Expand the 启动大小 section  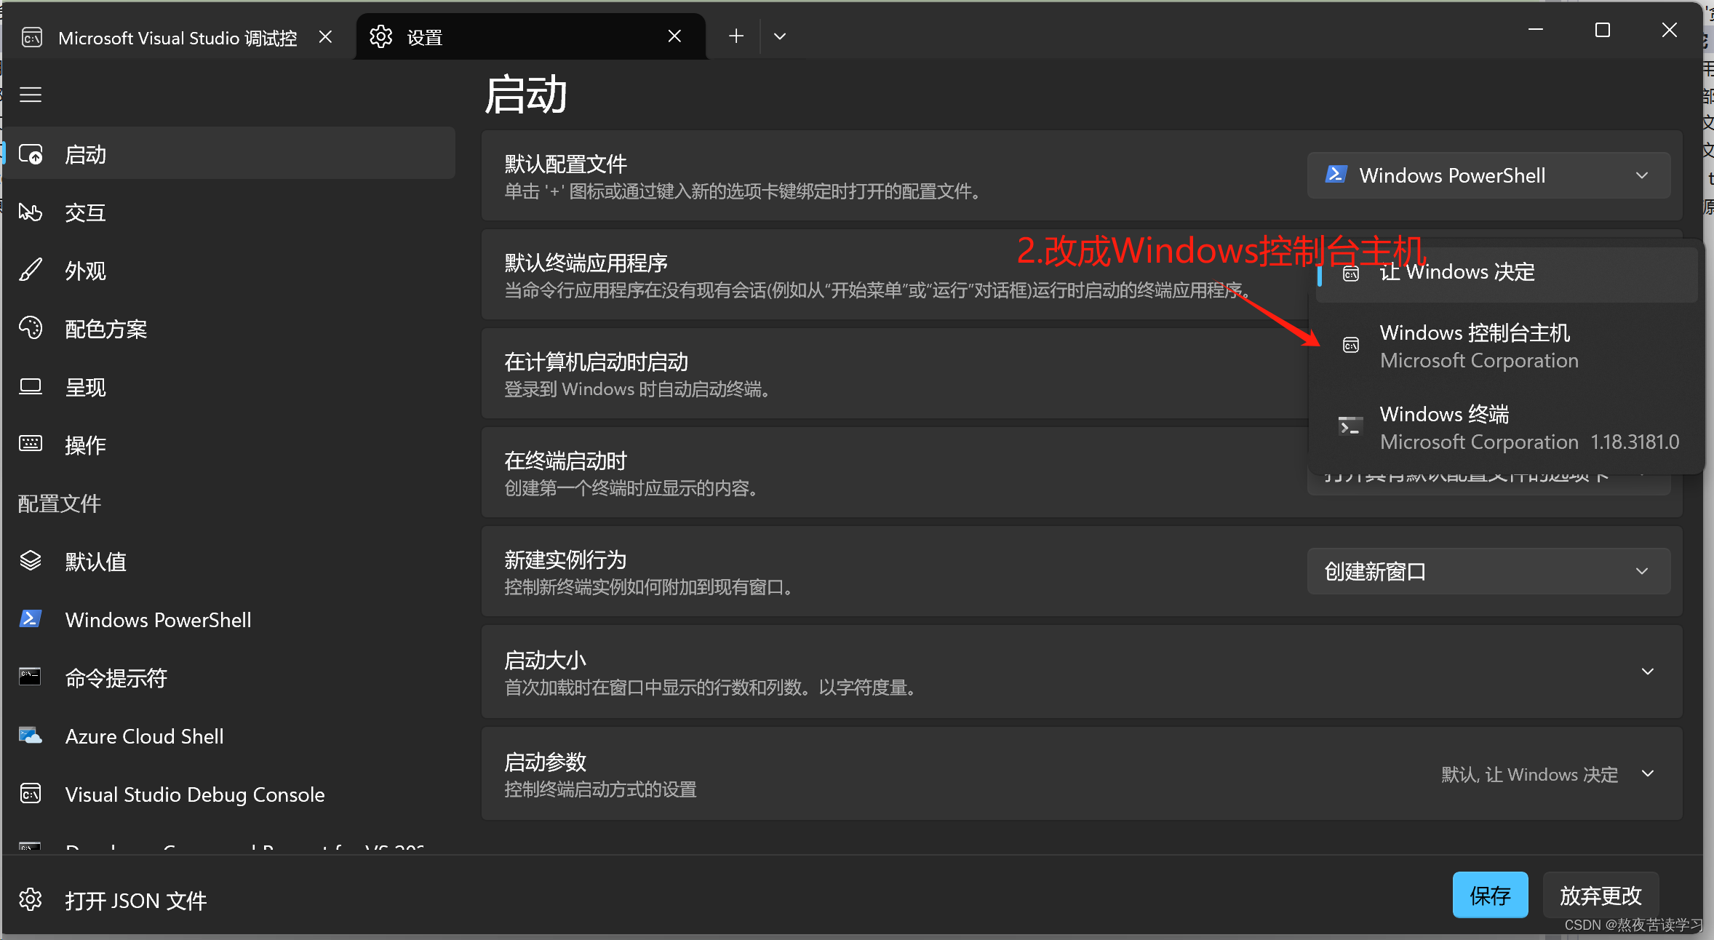1647,672
